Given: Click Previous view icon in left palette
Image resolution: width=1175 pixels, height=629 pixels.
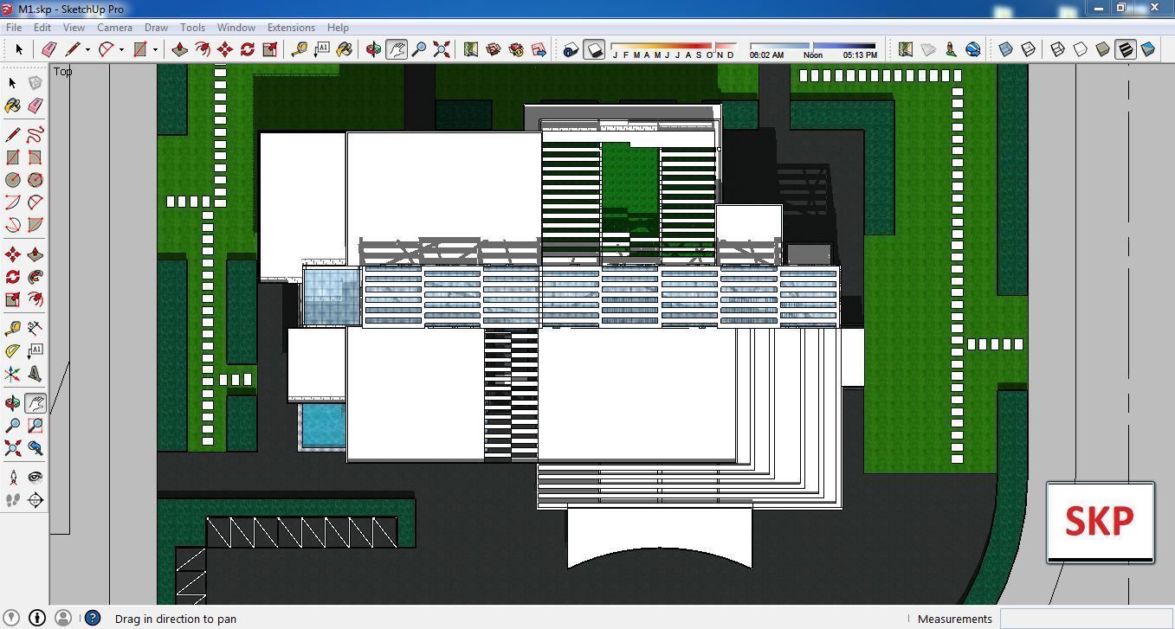Looking at the screenshot, I should coord(35,448).
